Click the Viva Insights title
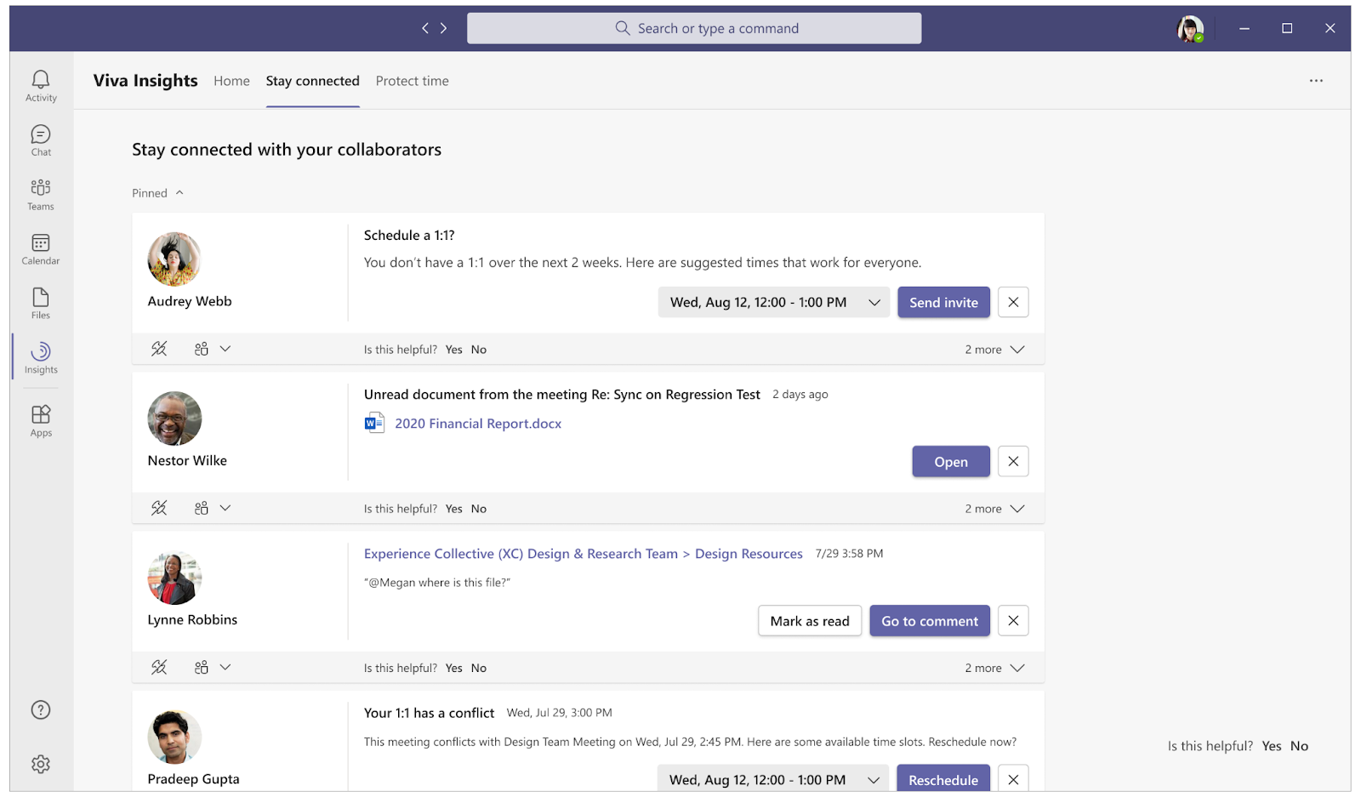Viewport: 1361px width, 803px height. point(145,81)
